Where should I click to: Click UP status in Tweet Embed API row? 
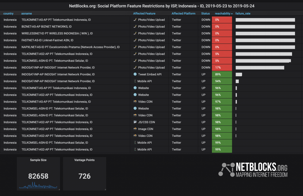coord(204,74)
